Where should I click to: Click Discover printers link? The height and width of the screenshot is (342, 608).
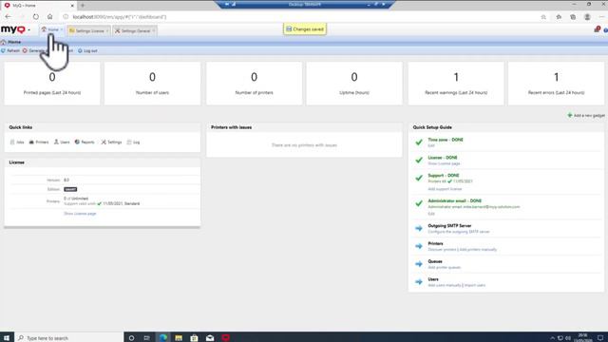pos(442,250)
